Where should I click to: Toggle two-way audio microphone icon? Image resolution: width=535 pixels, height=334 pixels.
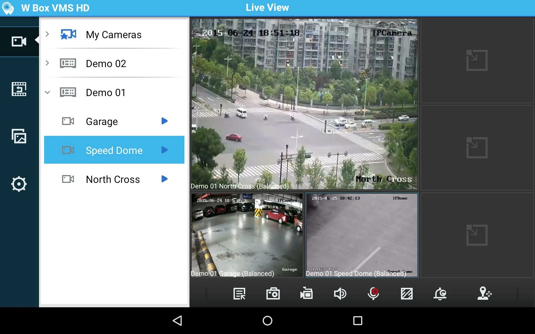tap(373, 294)
